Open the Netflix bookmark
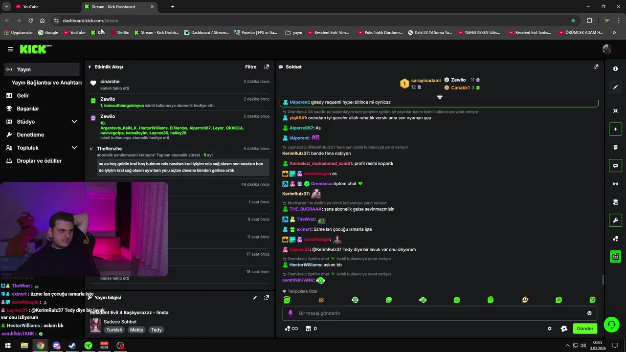The width and height of the screenshot is (626, 352). [120, 33]
